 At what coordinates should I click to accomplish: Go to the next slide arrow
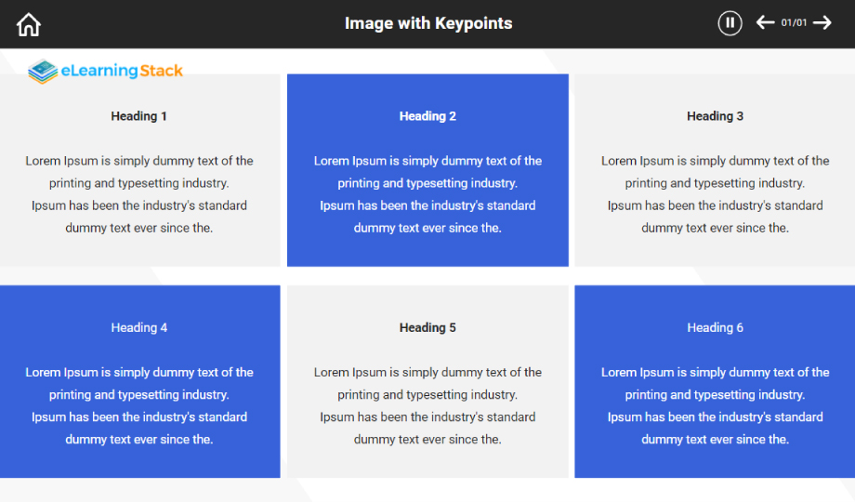click(822, 22)
